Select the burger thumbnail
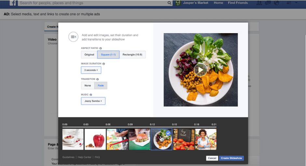The height and width of the screenshot is (166, 306). 139,139
